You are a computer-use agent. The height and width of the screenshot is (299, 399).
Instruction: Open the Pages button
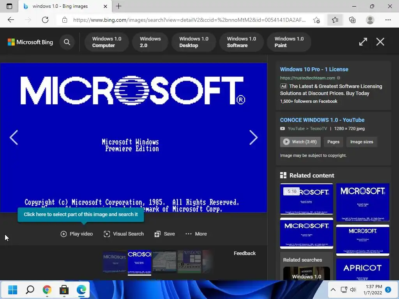(x=334, y=142)
